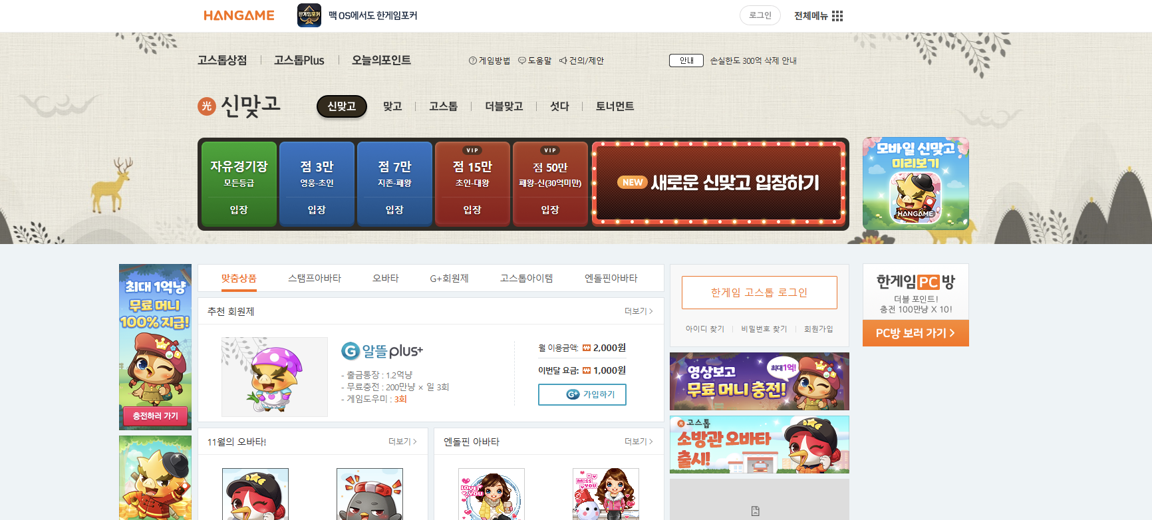Switch to the 스탬프아바타 tab

pyautogui.click(x=314, y=278)
